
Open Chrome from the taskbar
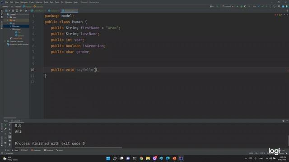141,158
